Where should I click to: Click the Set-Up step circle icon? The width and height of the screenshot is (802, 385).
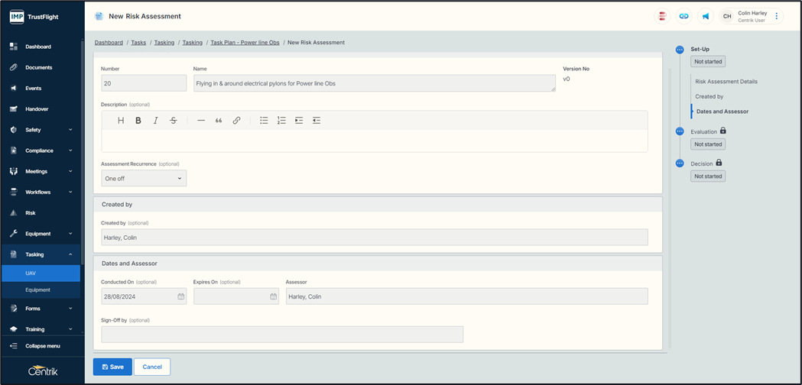click(x=680, y=50)
